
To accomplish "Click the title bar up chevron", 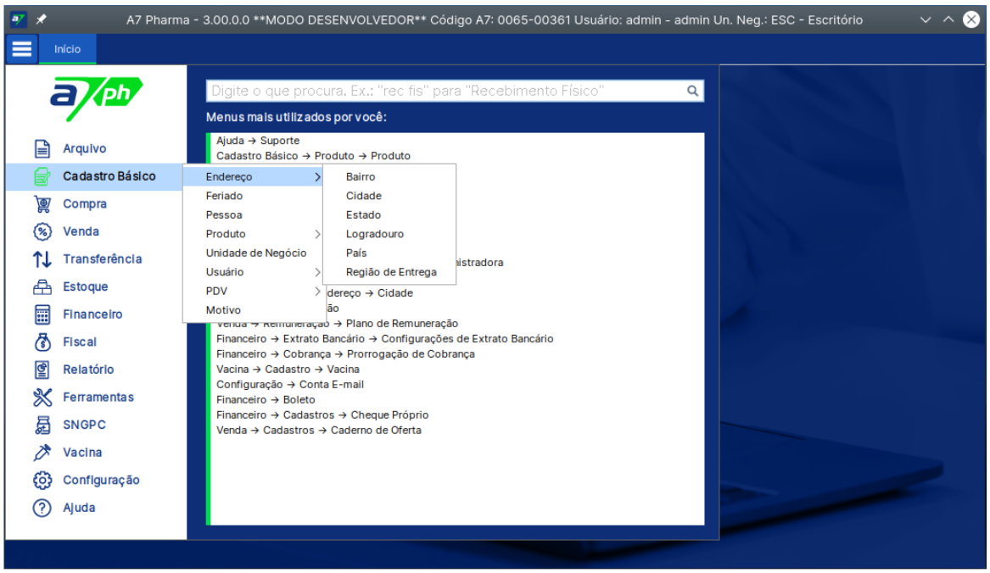I will point(948,19).
